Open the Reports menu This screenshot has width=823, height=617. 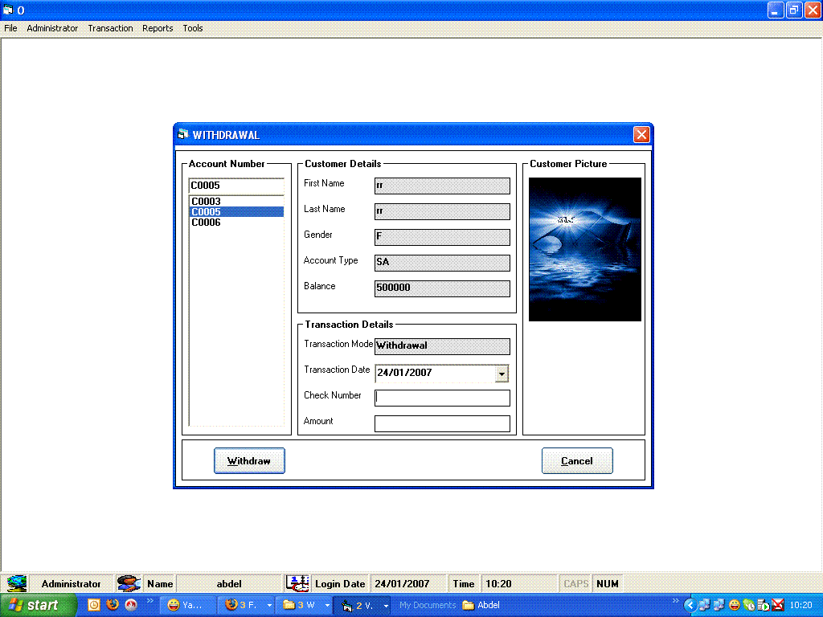coord(158,28)
